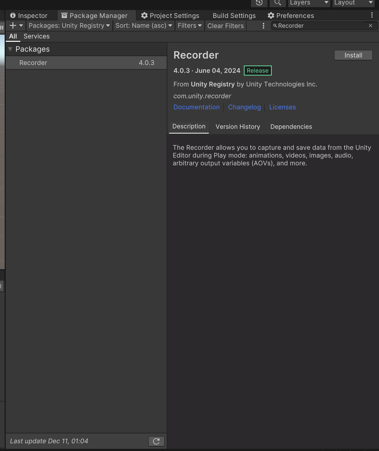Change sorting via Sort: Name (asc) dropdown
This screenshot has width=379, height=451.
pyautogui.click(x=143, y=25)
